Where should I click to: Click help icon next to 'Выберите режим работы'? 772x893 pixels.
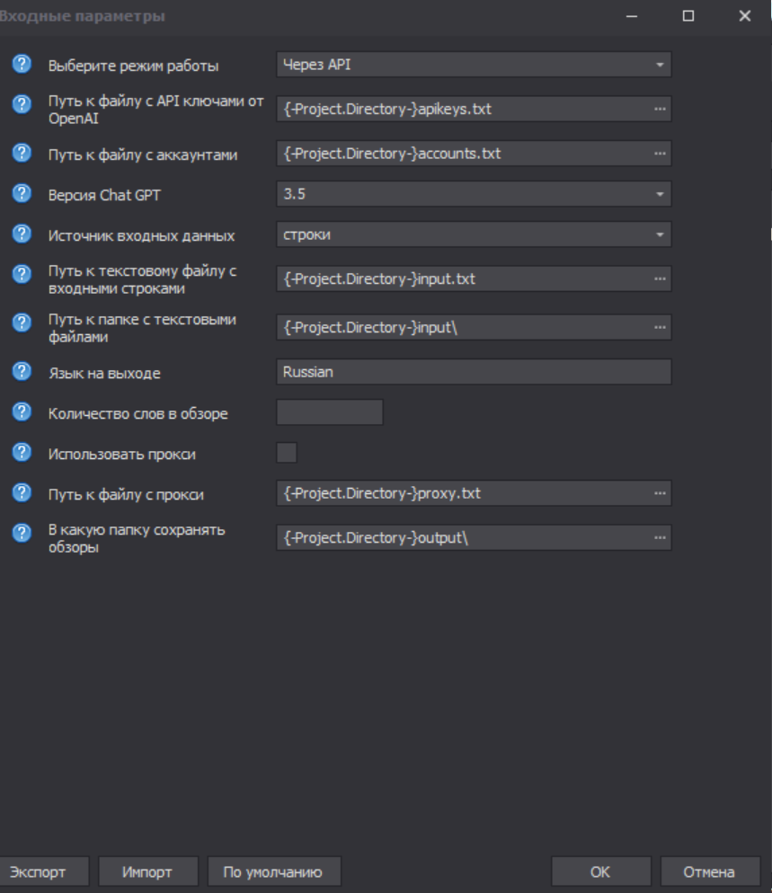(x=21, y=65)
